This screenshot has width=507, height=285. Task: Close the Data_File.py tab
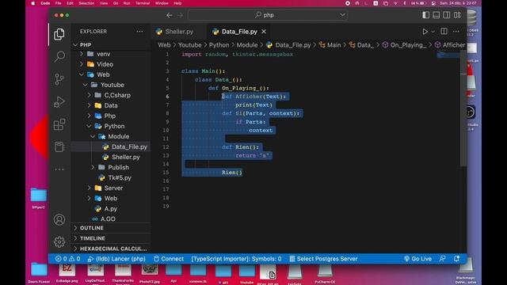click(x=264, y=32)
